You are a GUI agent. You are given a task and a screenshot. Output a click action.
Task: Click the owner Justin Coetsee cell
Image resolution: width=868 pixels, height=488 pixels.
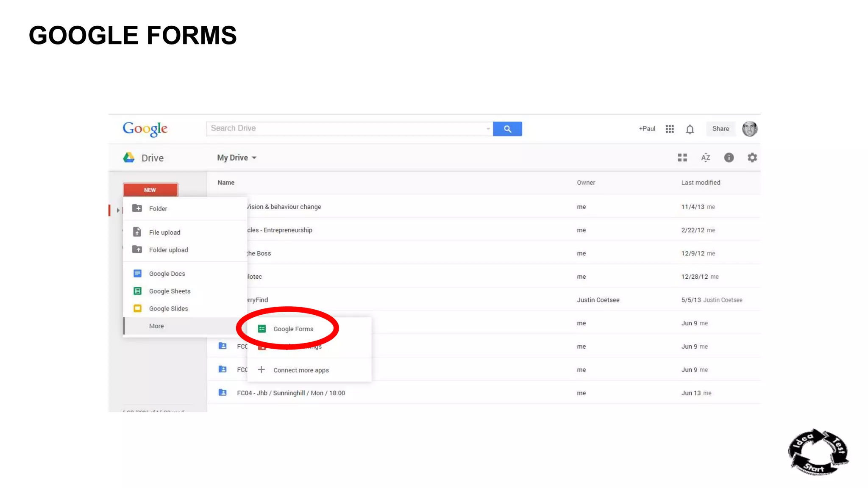click(598, 300)
